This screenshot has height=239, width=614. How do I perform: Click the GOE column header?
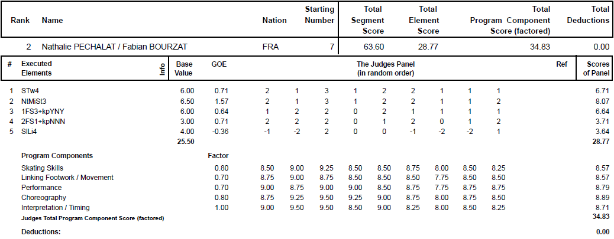coord(219,64)
